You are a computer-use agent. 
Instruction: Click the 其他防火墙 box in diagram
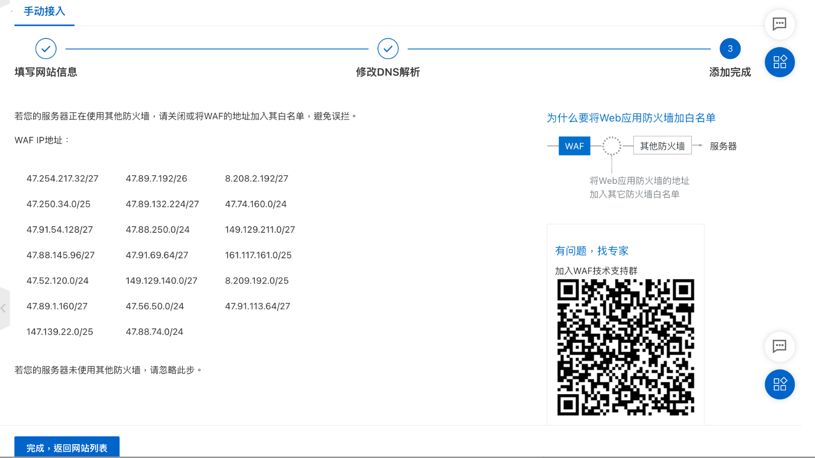[x=662, y=146]
